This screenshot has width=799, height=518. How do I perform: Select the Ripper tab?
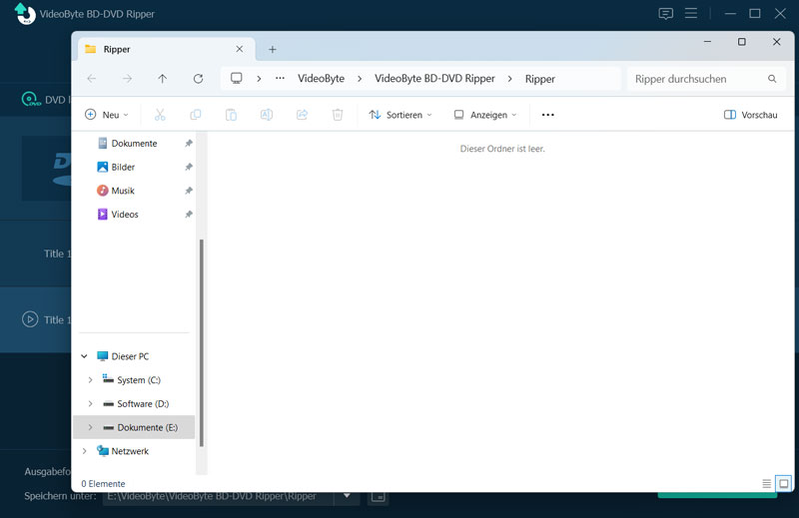166,50
